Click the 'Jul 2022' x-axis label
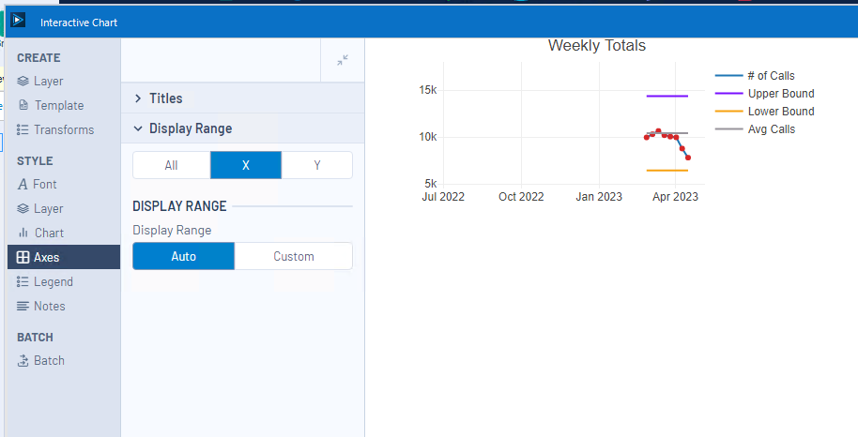 [443, 197]
